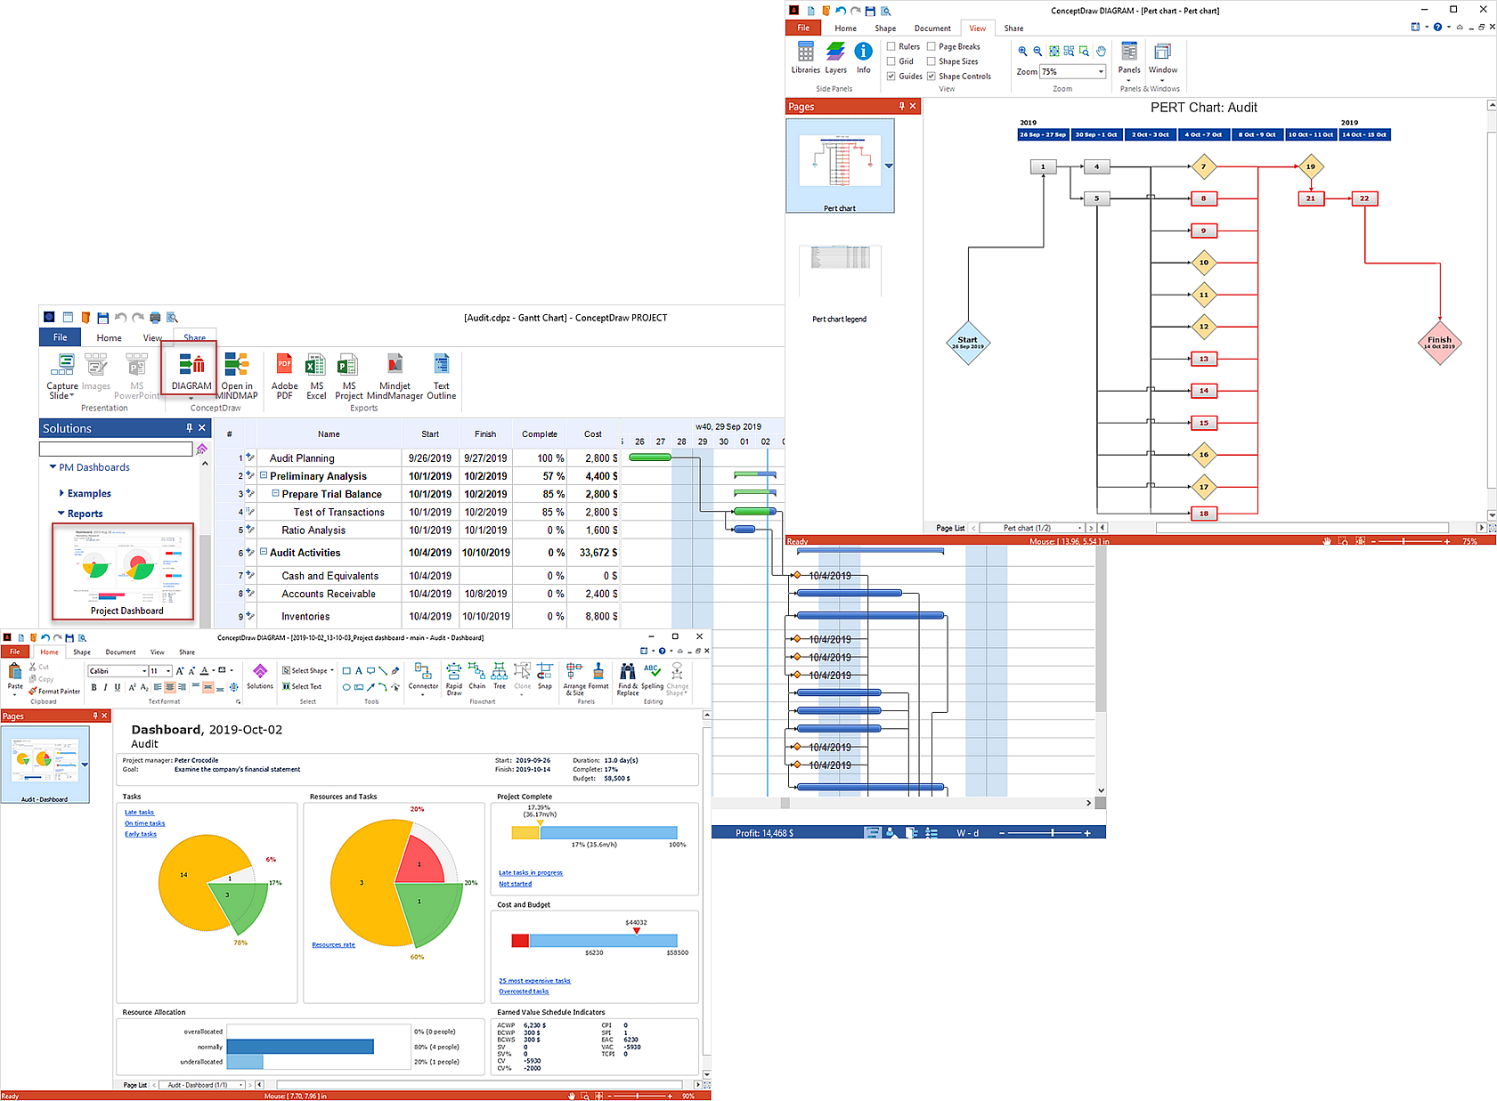The height and width of the screenshot is (1101, 1497).
Task: Open On time tasks link
Action: pos(144,823)
